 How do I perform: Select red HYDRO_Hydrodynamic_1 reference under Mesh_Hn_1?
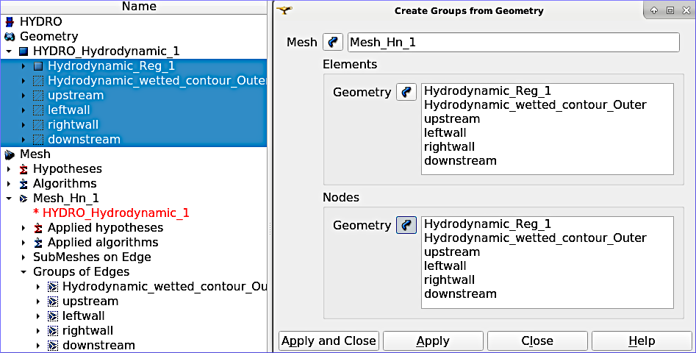coord(112,213)
